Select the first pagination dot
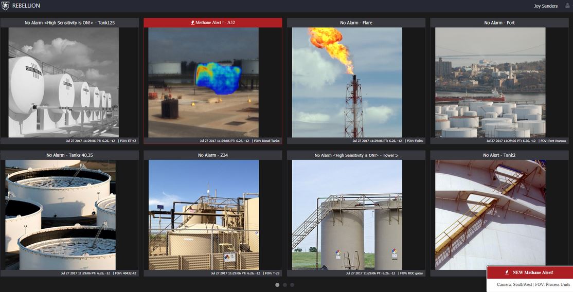Screen dimensions: 573x292 pyautogui.click(x=277, y=285)
